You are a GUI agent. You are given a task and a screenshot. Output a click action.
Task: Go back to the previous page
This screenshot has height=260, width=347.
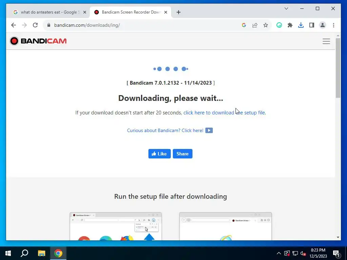tap(14, 25)
